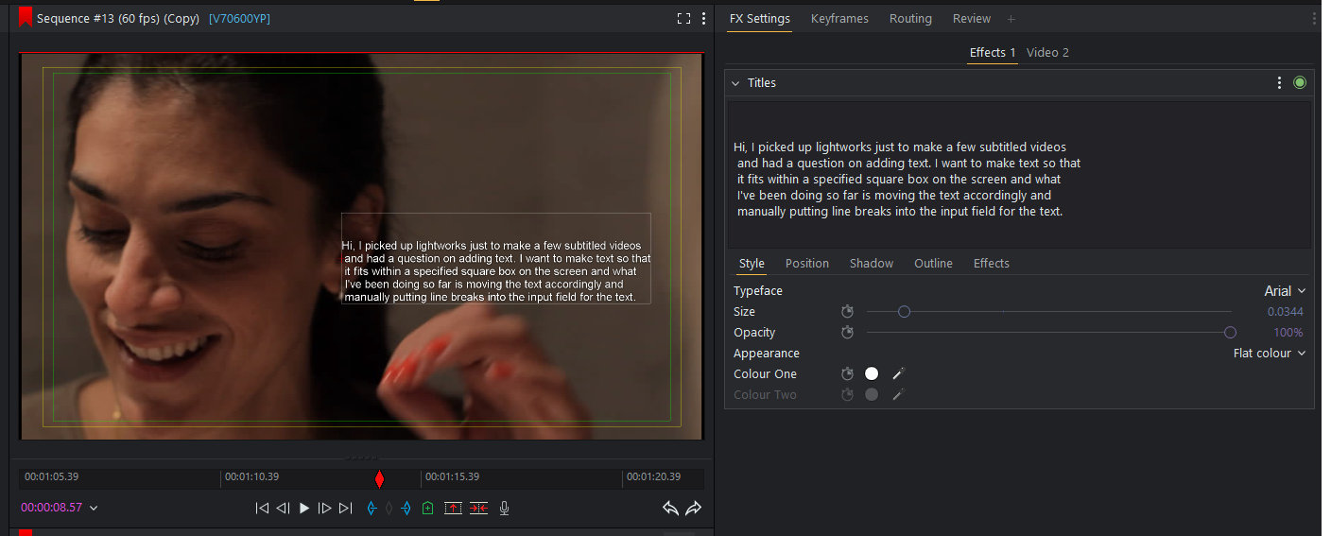
Task: Open the Keyframes tab
Action: point(839,19)
